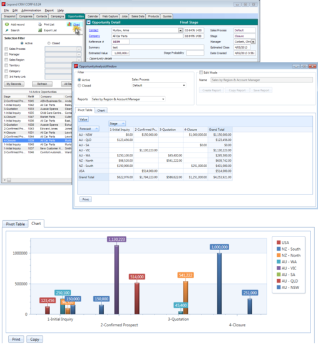This screenshot has width=318, height=344.
Task: Click the Add record green icon
Action: [x=7, y=24]
